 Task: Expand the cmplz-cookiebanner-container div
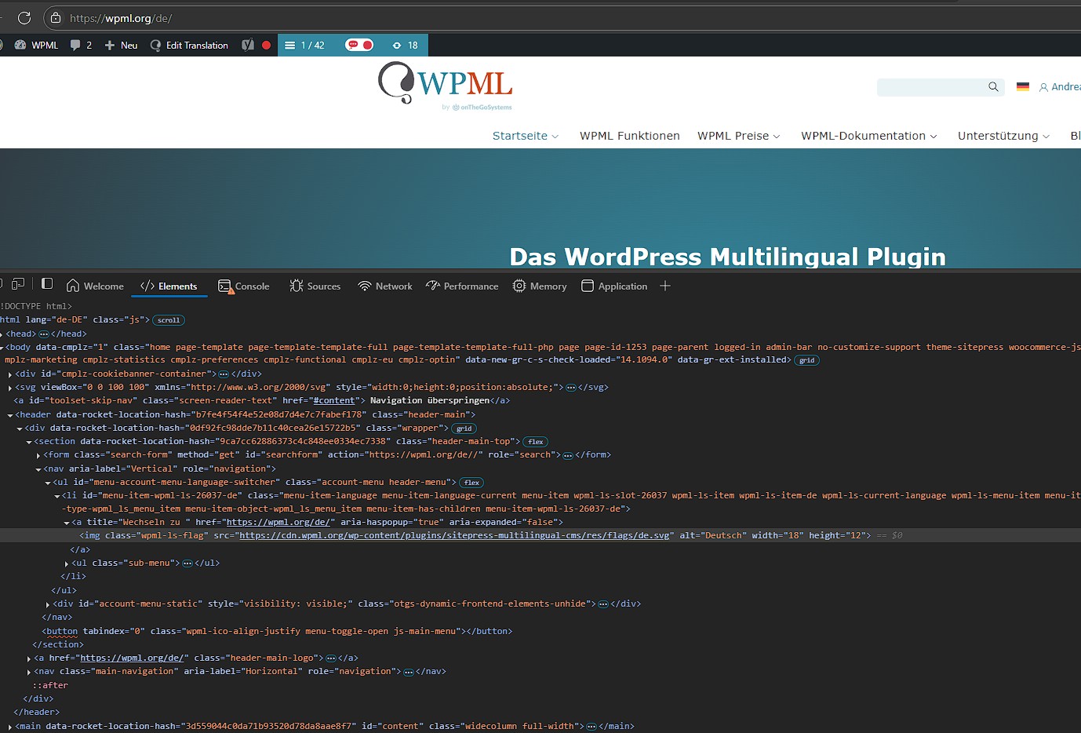tap(10, 374)
